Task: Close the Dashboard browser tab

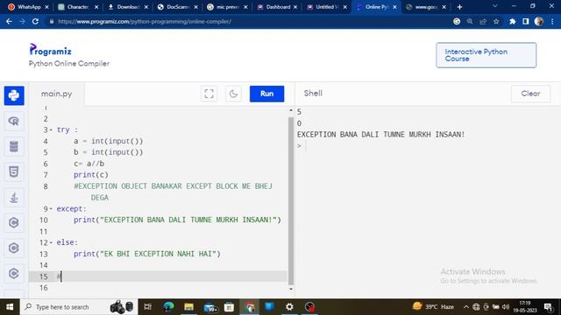Action: click(295, 7)
